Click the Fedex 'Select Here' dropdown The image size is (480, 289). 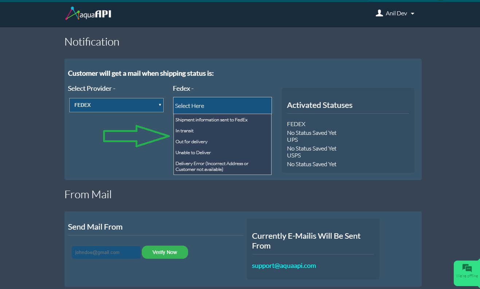(222, 106)
